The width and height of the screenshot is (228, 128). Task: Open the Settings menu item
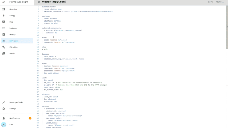pos(13,109)
